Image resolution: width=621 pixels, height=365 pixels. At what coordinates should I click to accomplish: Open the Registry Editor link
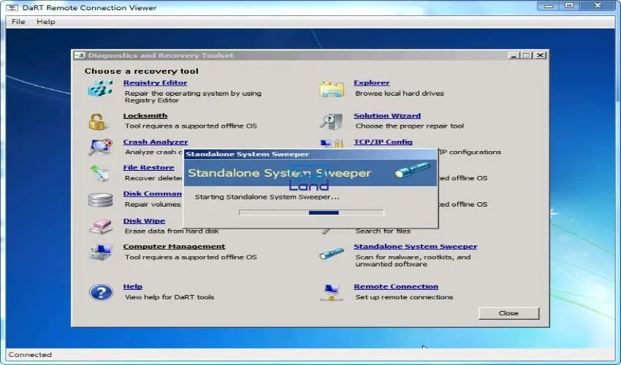[155, 82]
